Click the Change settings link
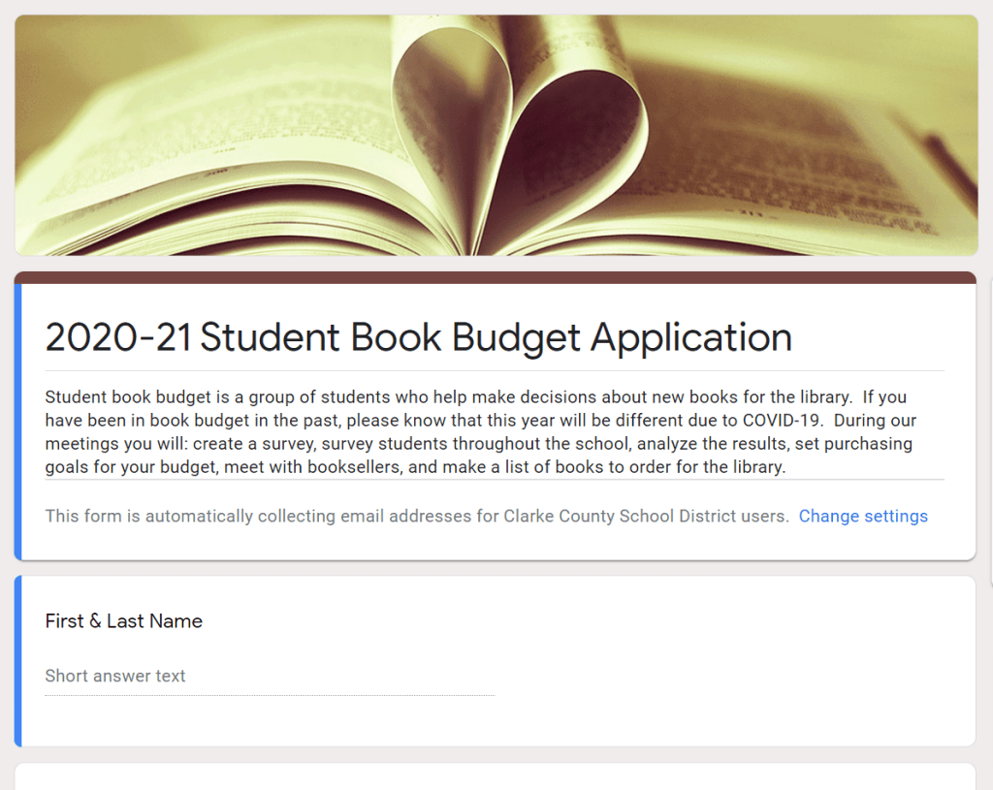 pos(863,516)
